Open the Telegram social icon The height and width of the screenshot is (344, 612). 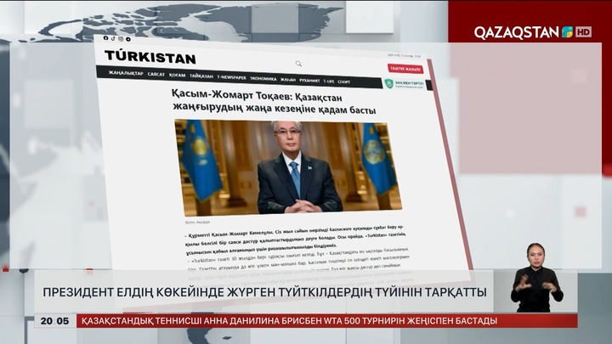click(x=128, y=39)
